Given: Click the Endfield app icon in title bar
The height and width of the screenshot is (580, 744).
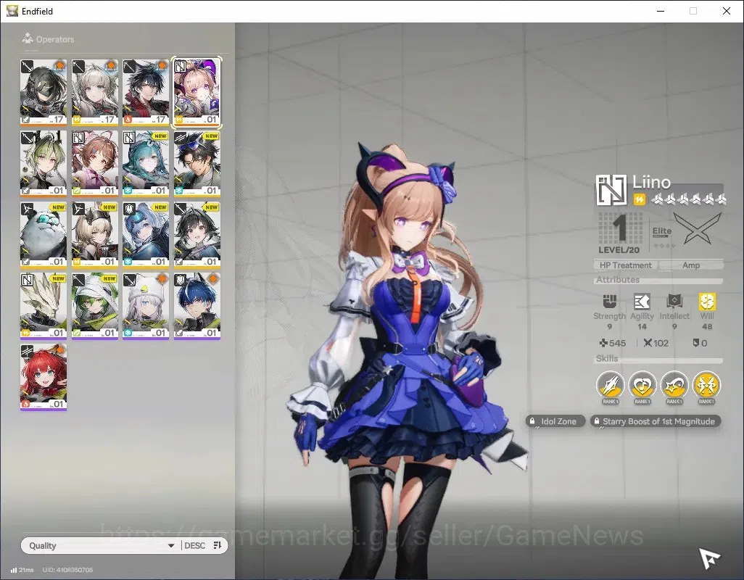Looking at the screenshot, I should (x=12, y=10).
